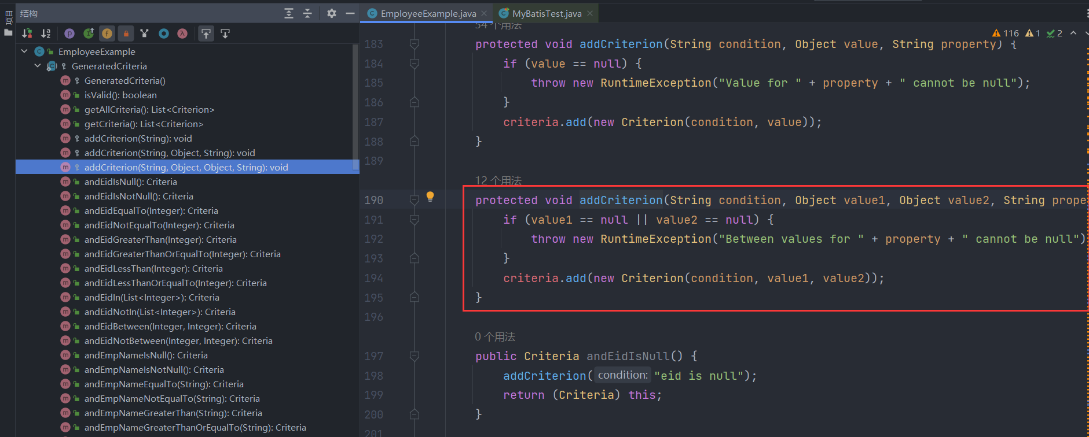
Task: Expand all nodes in Structure panel
Action: coord(289,13)
